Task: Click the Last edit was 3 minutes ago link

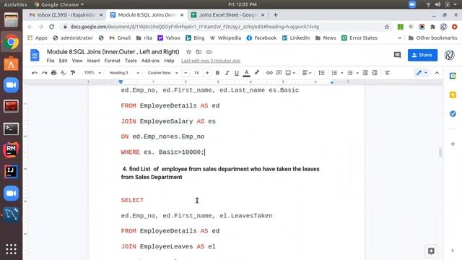Action: [x=211, y=61]
